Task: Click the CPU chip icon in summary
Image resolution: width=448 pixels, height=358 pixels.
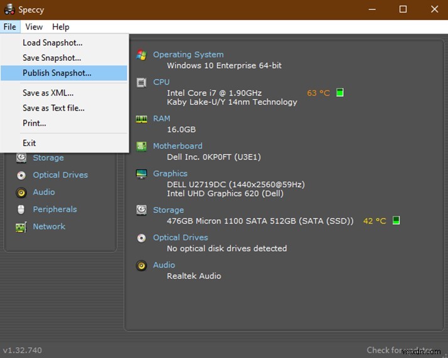Action: pos(141,82)
